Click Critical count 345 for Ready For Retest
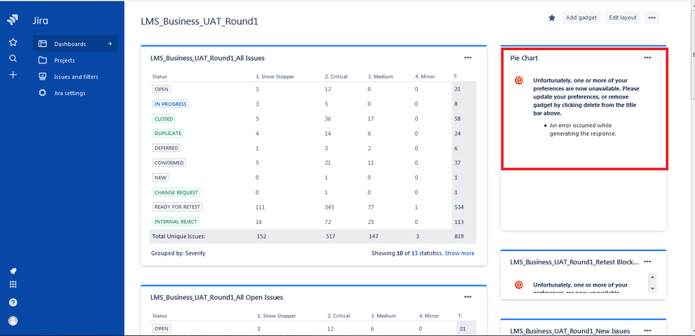Viewport: 695px width, 336px height. click(x=330, y=207)
